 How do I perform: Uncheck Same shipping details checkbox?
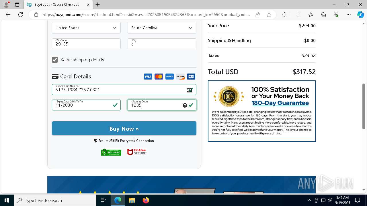click(55, 60)
